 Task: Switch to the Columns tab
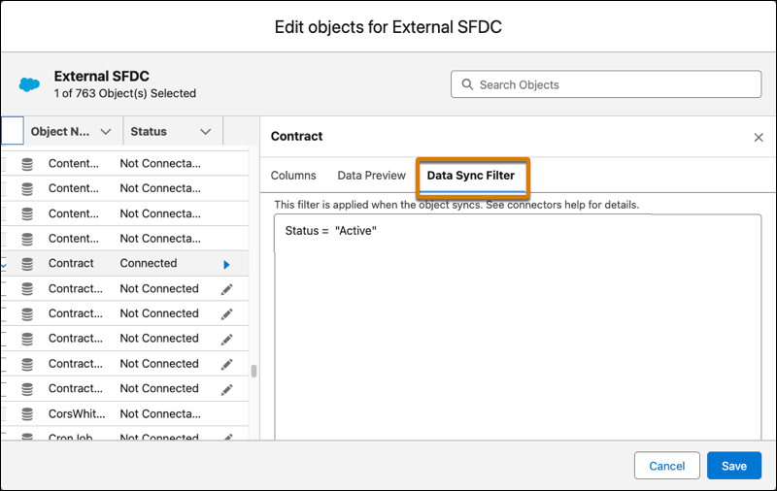coord(293,176)
